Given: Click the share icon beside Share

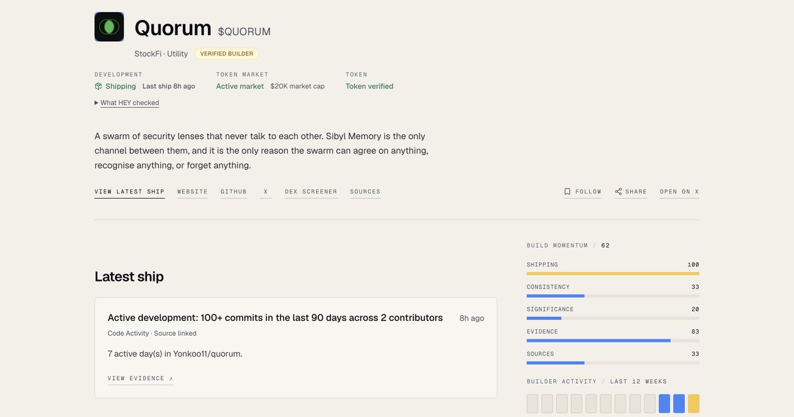Looking at the screenshot, I should [618, 192].
